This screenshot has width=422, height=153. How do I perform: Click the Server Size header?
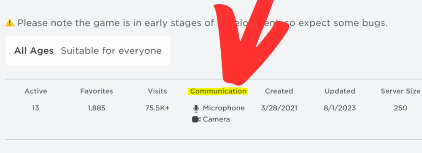pos(400,91)
